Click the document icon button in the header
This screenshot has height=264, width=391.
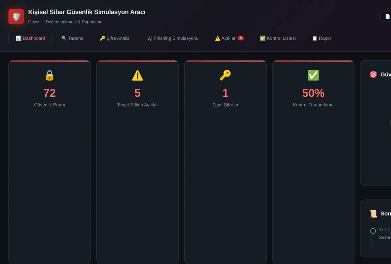pyautogui.click(x=386, y=17)
